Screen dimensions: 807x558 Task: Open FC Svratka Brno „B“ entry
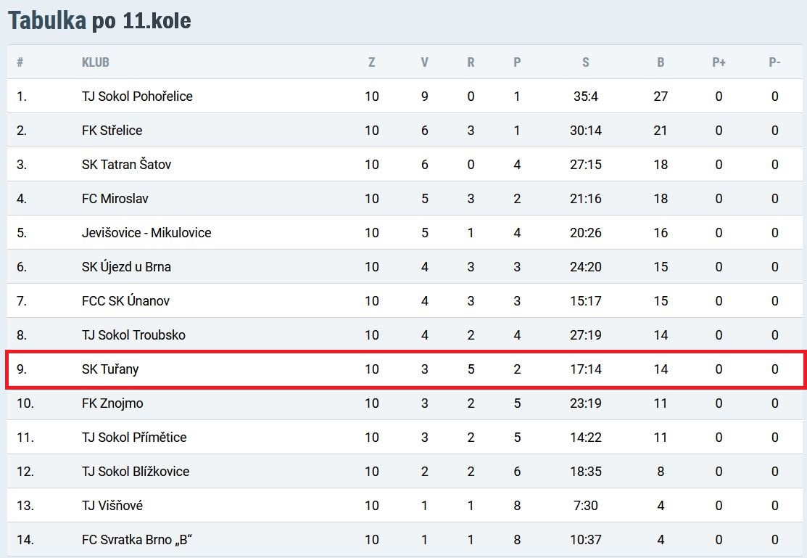[x=137, y=539]
